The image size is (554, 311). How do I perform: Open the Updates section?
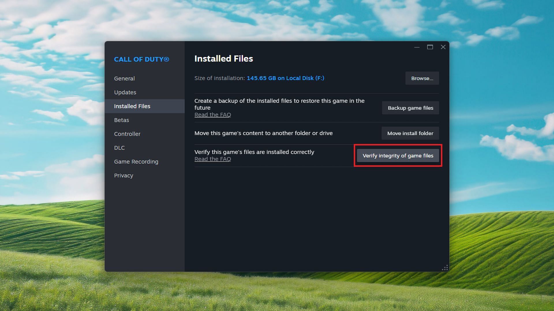pos(125,92)
